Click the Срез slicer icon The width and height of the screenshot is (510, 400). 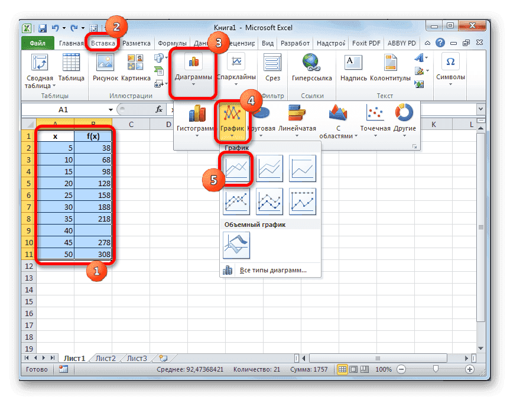272,65
